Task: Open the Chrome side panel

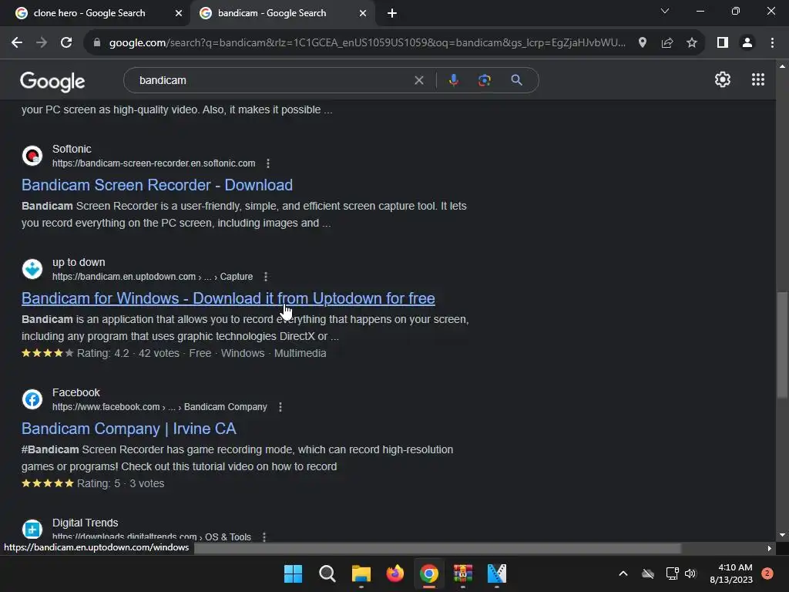Action: [723, 43]
